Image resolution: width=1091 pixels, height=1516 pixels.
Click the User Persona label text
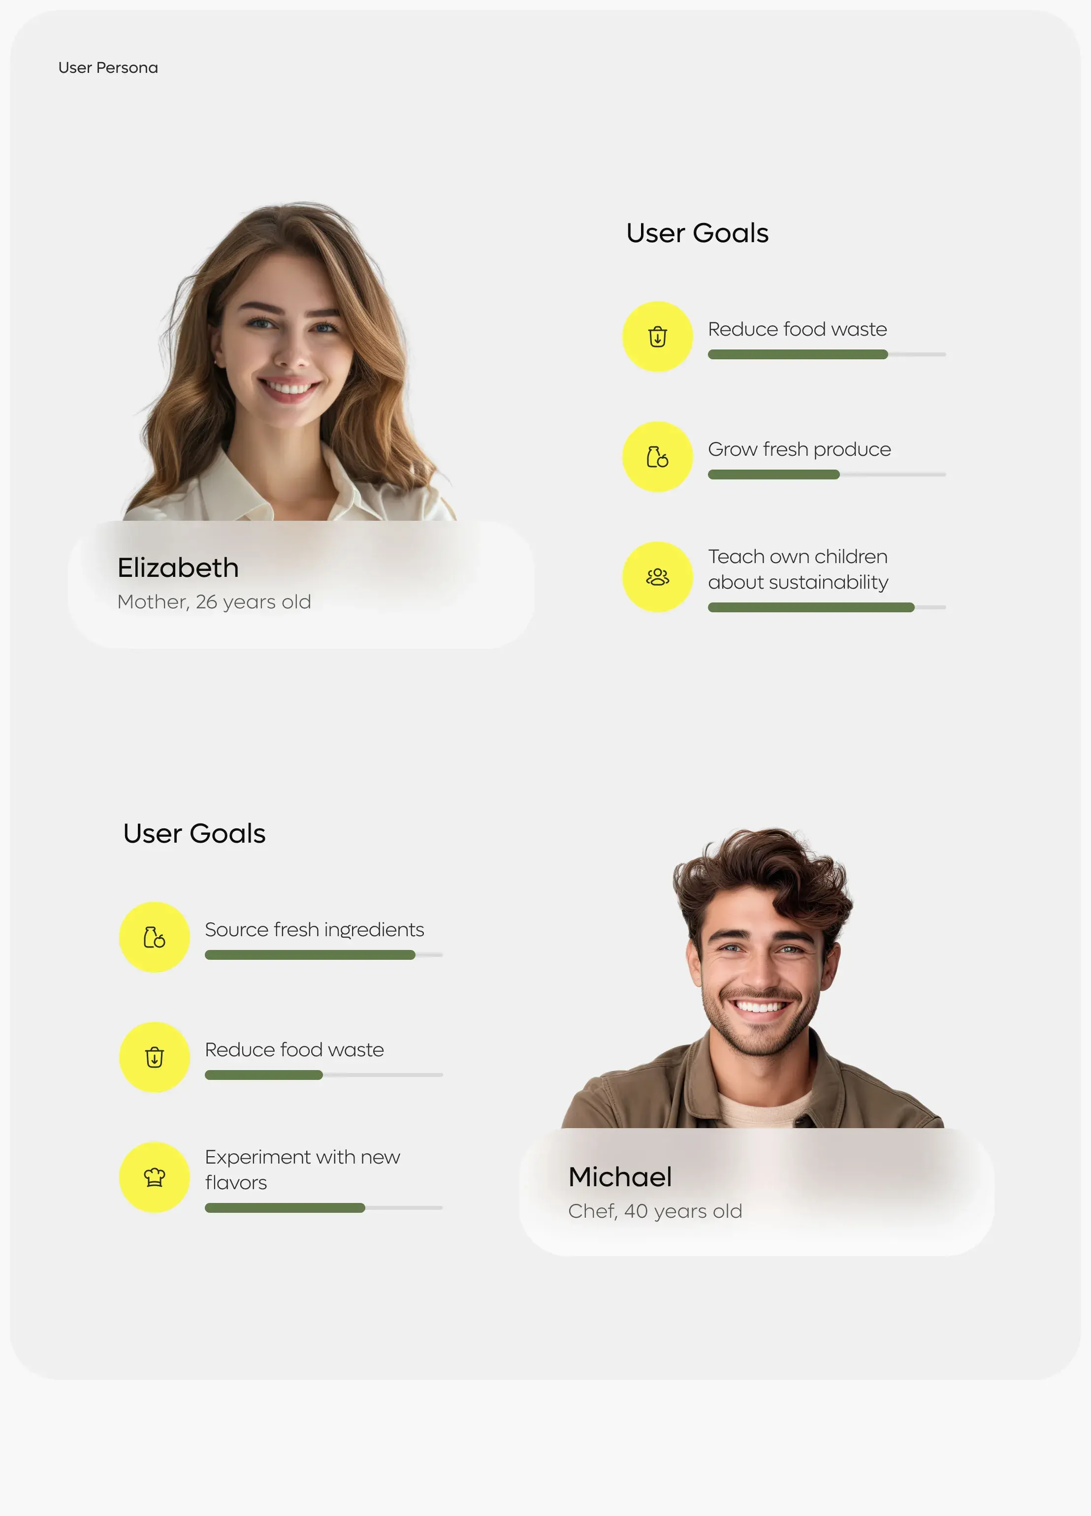click(107, 67)
